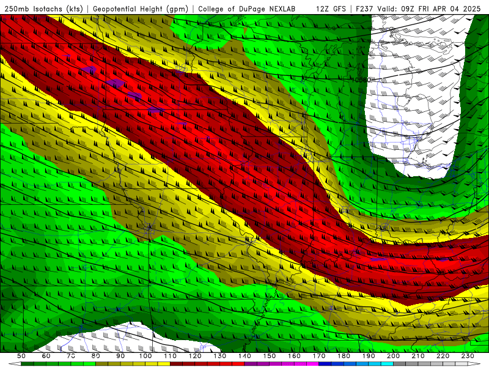Screen dimensions: 489x367
Task: Click the 'College of DuPage NEXLAB' label
Action: [x=247, y=9]
